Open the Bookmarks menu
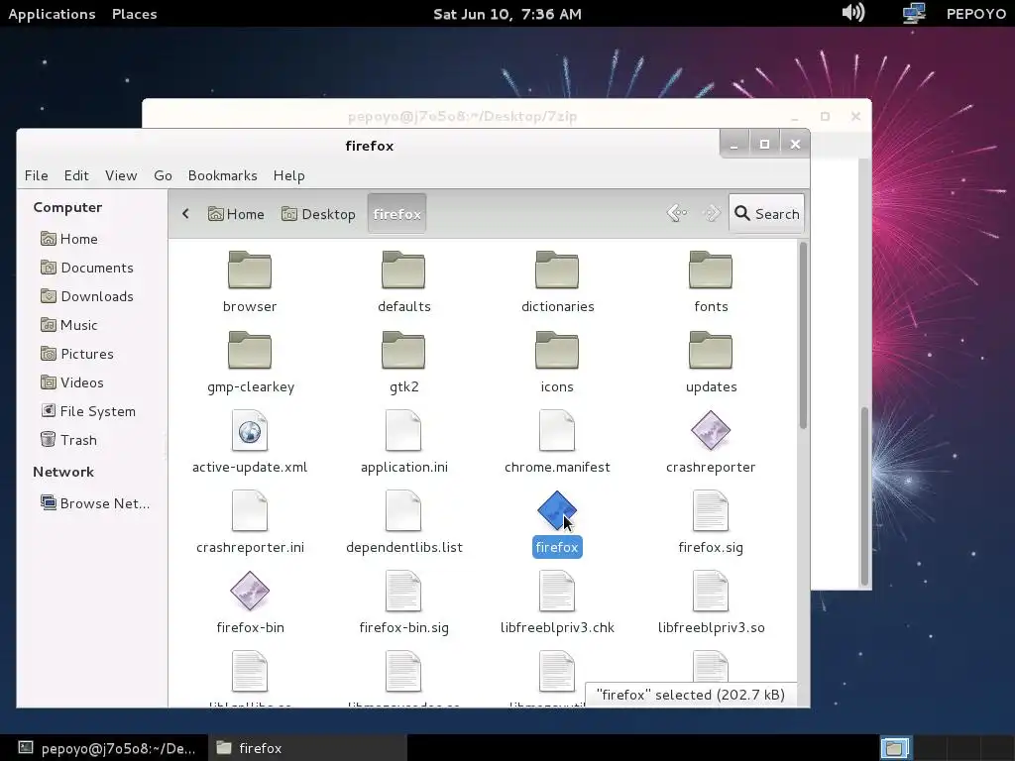This screenshot has height=761, width=1015. pyautogui.click(x=223, y=175)
